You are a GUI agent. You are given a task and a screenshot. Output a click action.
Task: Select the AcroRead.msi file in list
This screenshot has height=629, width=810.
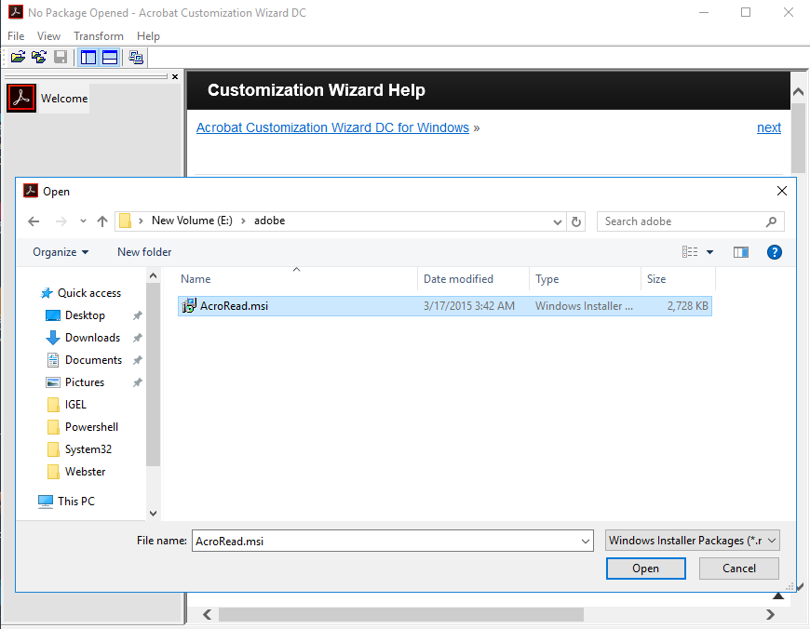point(234,306)
